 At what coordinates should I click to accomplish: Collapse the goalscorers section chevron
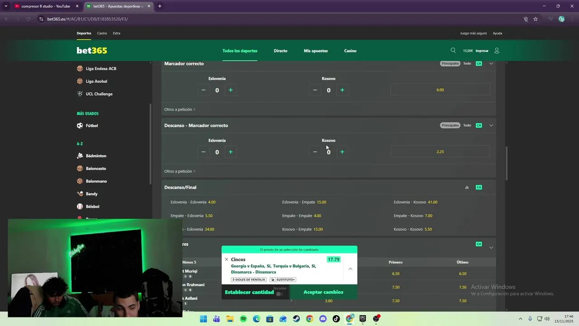coord(491,248)
